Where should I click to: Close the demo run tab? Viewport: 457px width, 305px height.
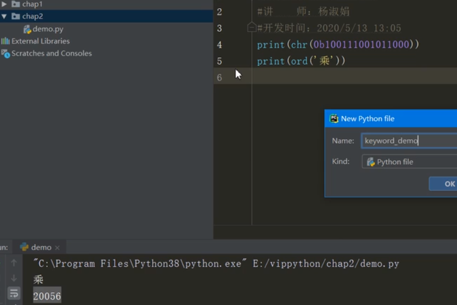(57, 248)
